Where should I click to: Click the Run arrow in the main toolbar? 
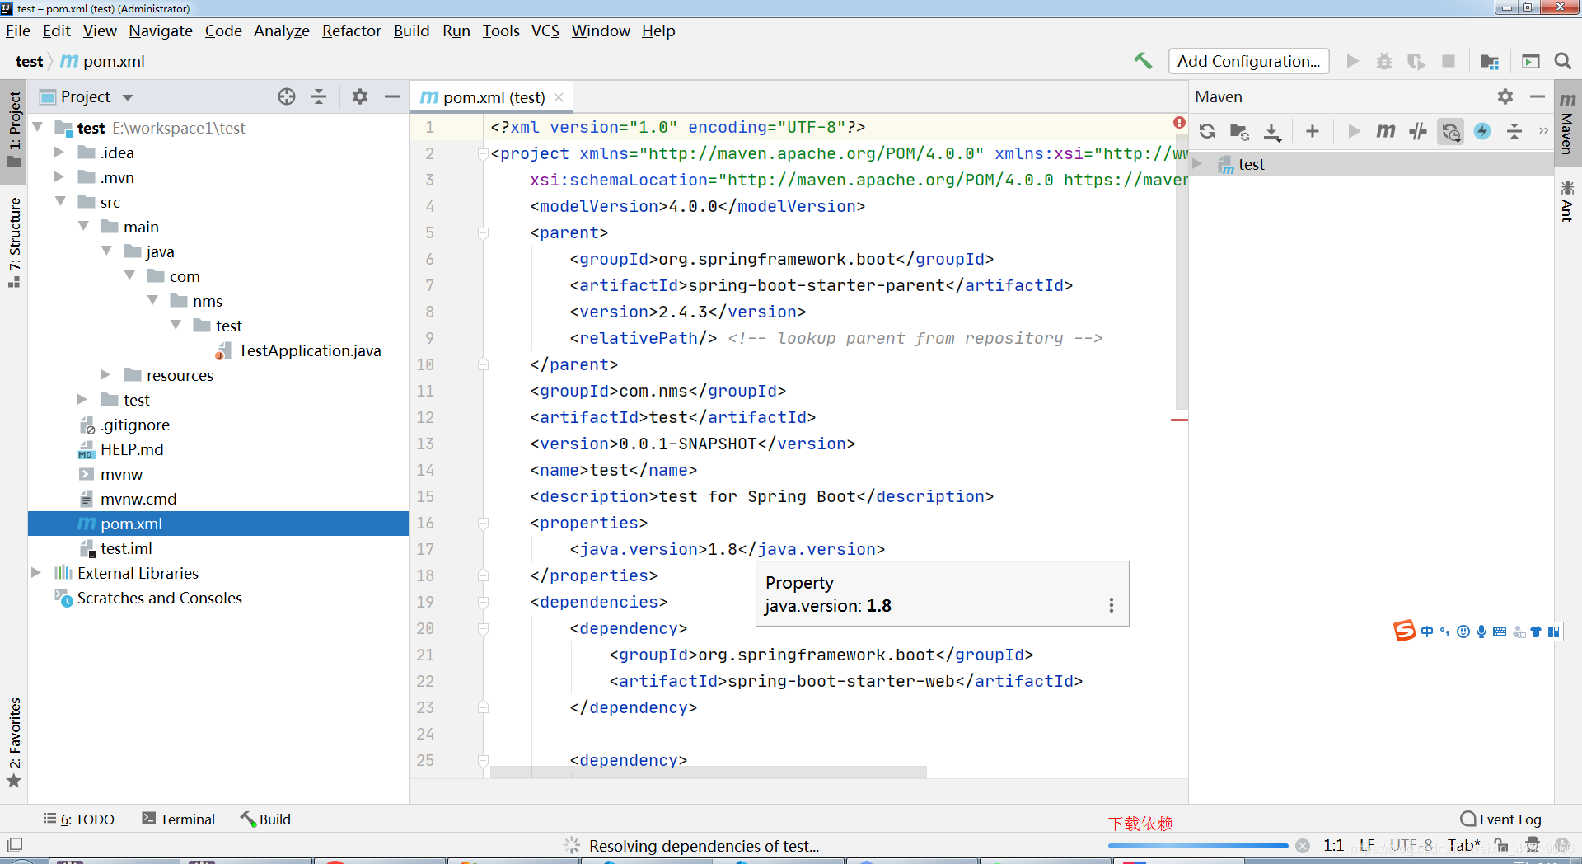click(1352, 61)
